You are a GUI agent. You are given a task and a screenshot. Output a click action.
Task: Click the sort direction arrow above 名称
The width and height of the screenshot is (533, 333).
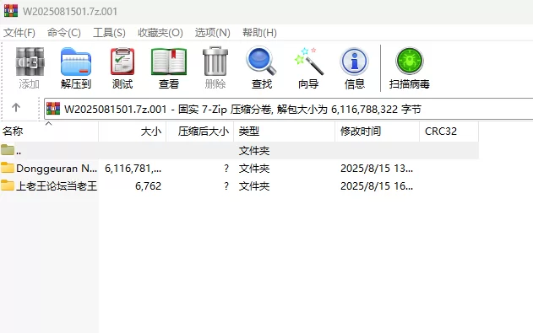click(49, 124)
